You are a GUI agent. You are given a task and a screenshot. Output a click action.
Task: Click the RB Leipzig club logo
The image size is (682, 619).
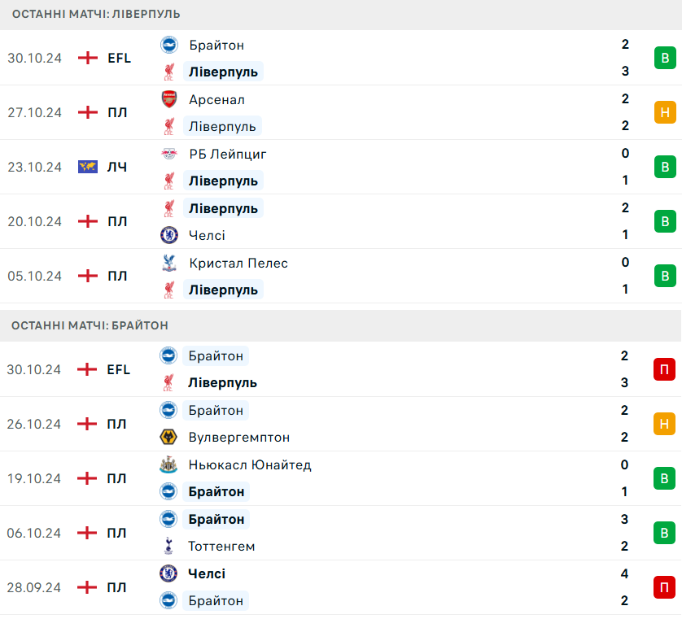pyautogui.click(x=168, y=154)
